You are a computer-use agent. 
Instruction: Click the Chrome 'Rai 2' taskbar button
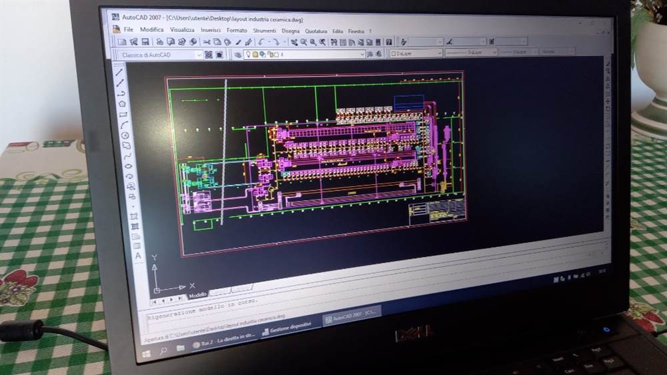(223, 339)
